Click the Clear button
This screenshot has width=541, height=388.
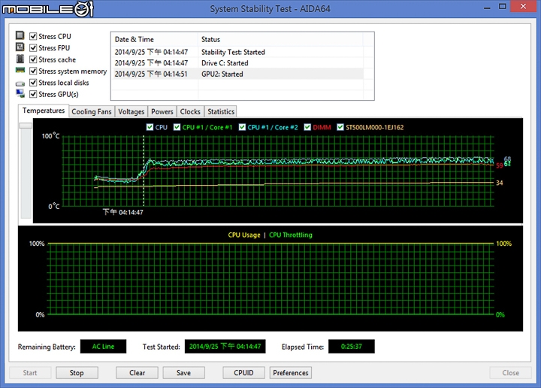[137, 373]
